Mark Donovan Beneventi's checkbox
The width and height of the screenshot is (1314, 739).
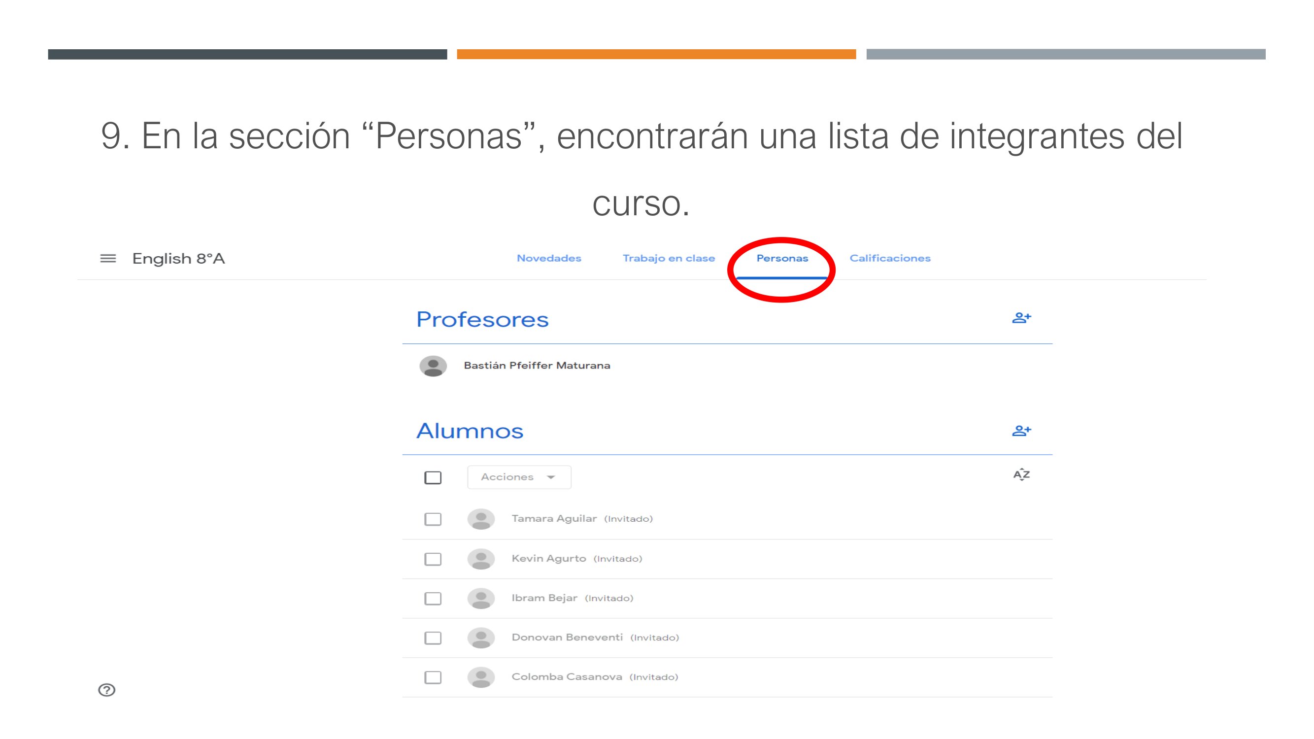pyautogui.click(x=433, y=638)
